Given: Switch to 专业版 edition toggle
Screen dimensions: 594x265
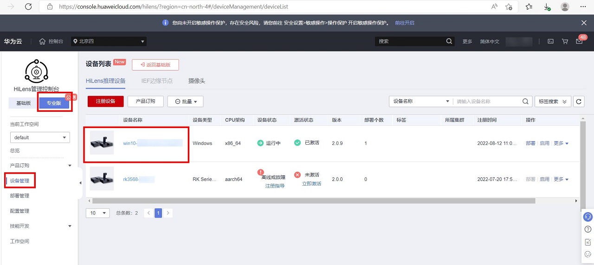Looking at the screenshot, I should point(54,103).
